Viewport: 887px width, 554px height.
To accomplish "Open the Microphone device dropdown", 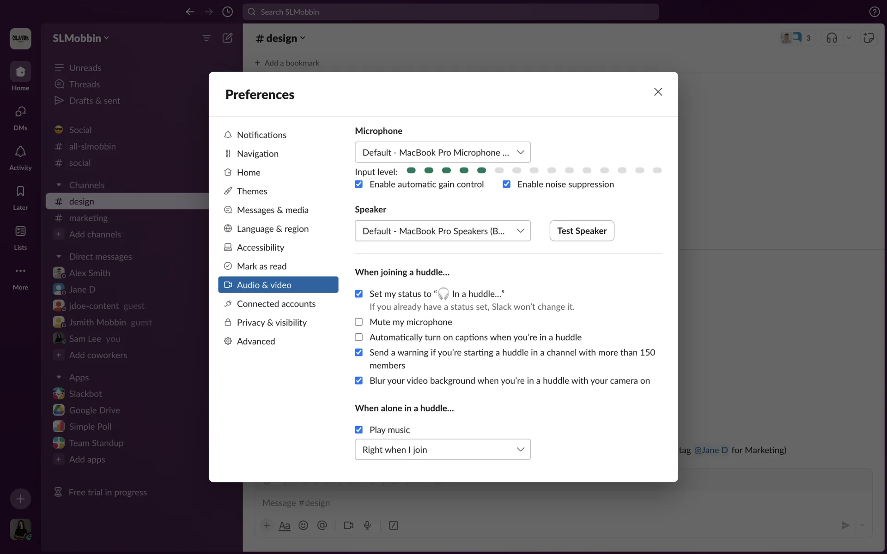I will pyautogui.click(x=442, y=152).
